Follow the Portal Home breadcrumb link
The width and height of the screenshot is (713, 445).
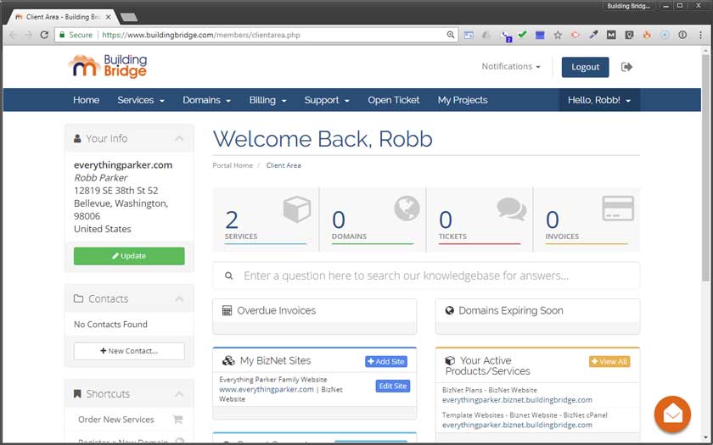coord(233,165)
